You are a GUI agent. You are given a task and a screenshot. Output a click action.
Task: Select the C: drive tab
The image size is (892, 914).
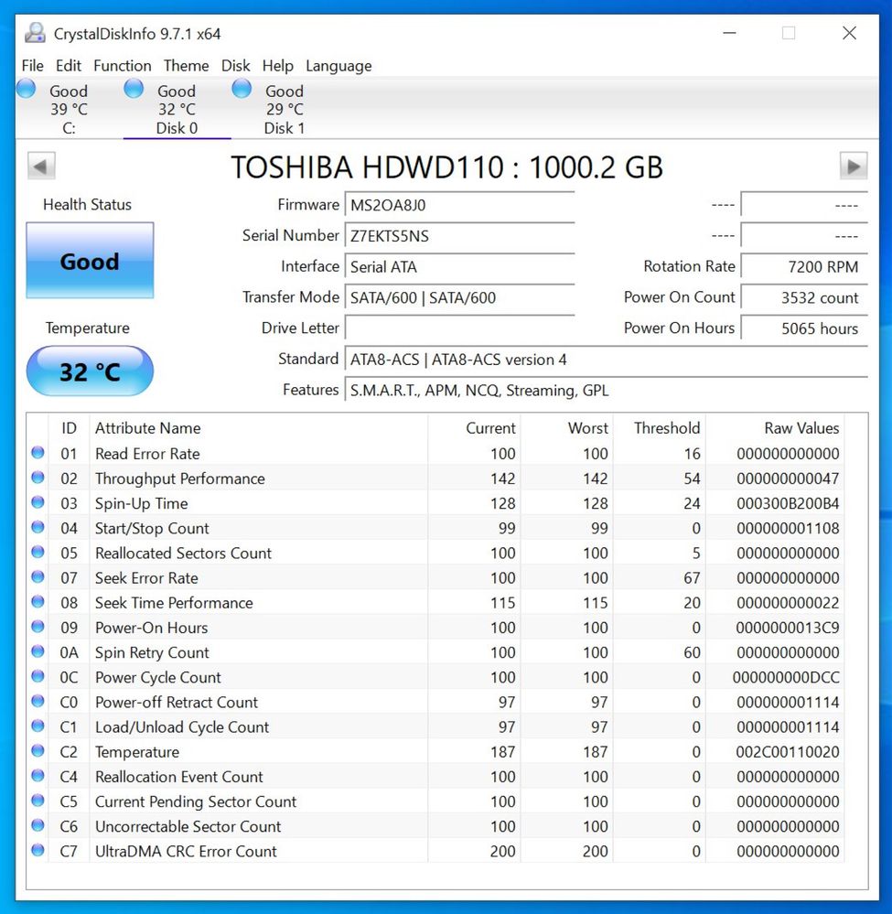[x=69, y=109]
